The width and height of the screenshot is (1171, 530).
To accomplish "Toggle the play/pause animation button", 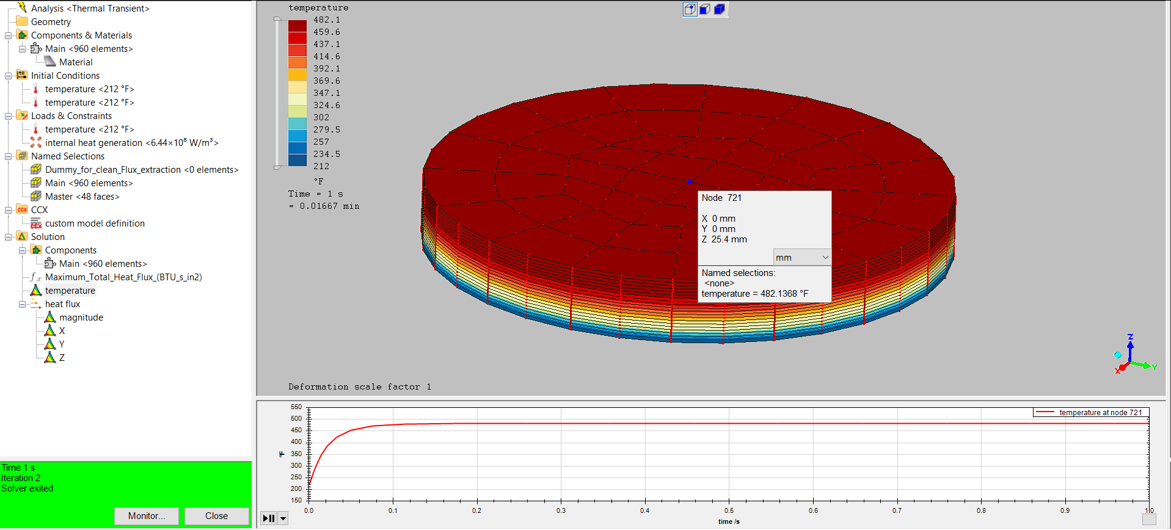I will tap(268, 518).
